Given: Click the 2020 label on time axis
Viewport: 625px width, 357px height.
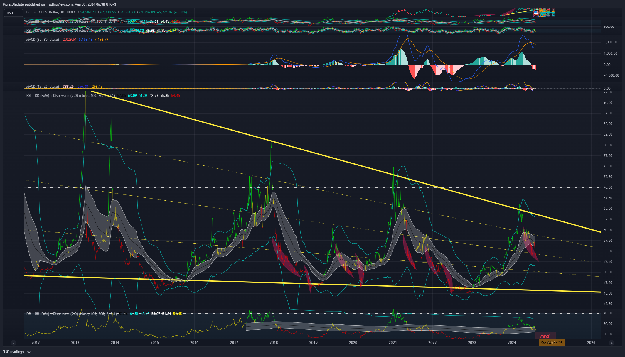Looking at the screenshot, I should (353, 343).
